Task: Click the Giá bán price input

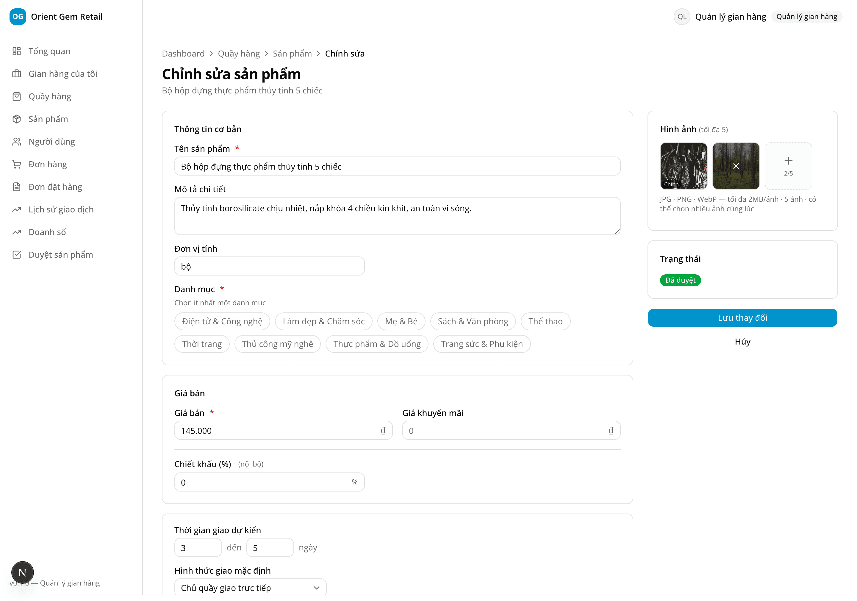Action: point(283,431)
